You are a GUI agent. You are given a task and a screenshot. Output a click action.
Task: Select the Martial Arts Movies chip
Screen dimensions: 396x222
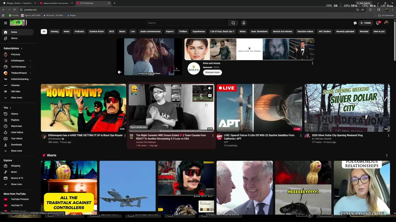click(x=282, y=31)
